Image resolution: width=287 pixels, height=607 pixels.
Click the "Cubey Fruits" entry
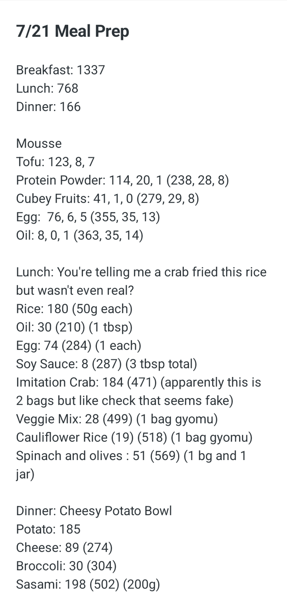[x=107, y=199]
